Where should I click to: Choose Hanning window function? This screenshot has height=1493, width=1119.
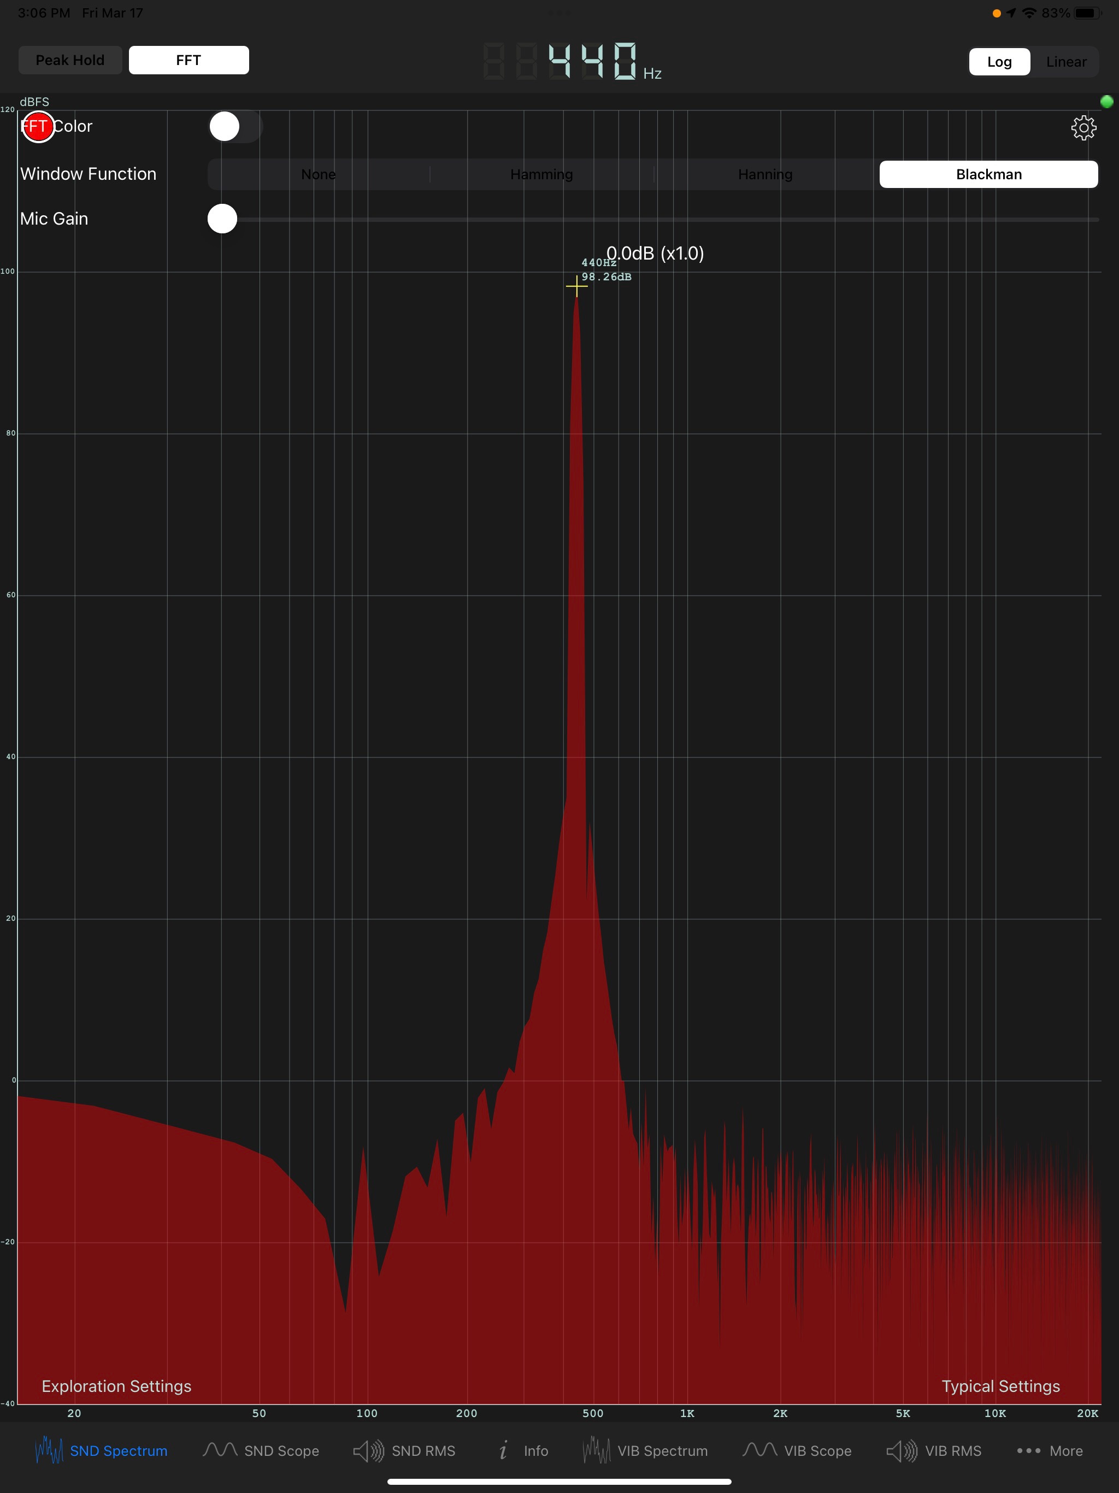tap(765, 175)
